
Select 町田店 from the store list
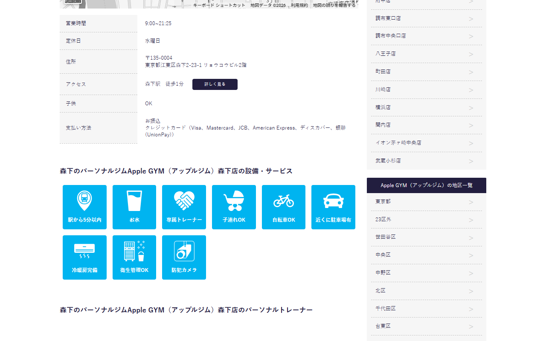click(427, 72)
